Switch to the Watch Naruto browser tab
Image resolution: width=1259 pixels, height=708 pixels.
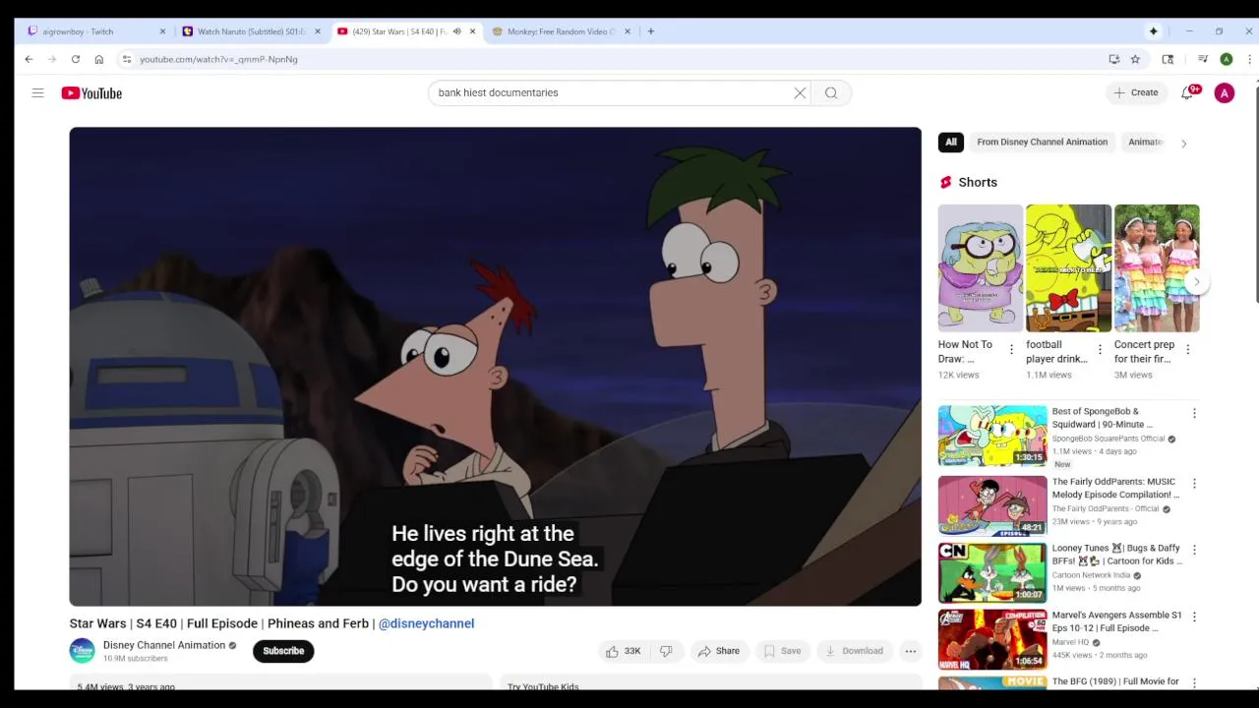[251, 31]
